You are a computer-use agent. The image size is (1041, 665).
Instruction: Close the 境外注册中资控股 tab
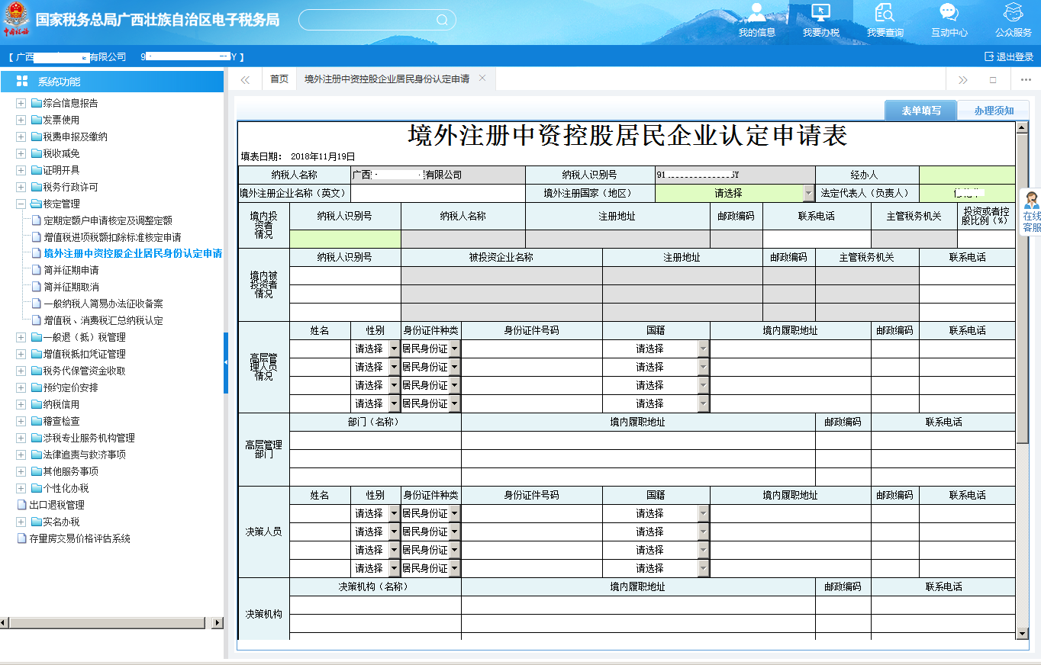point(482,79)
